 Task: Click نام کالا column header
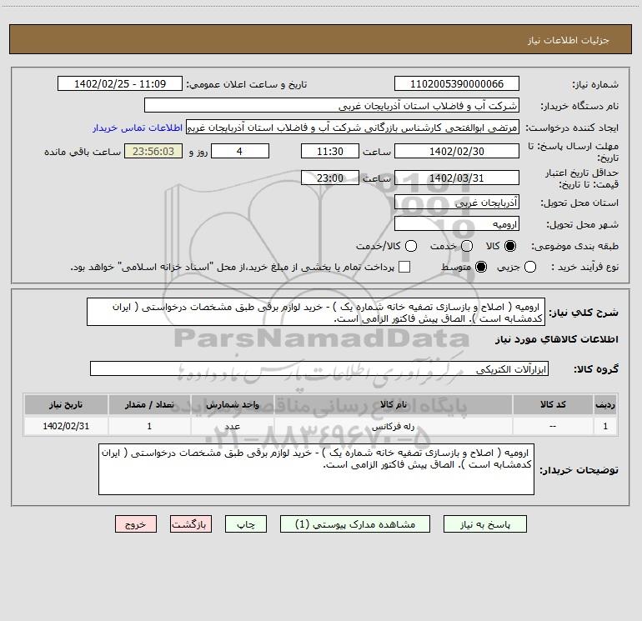394,405
